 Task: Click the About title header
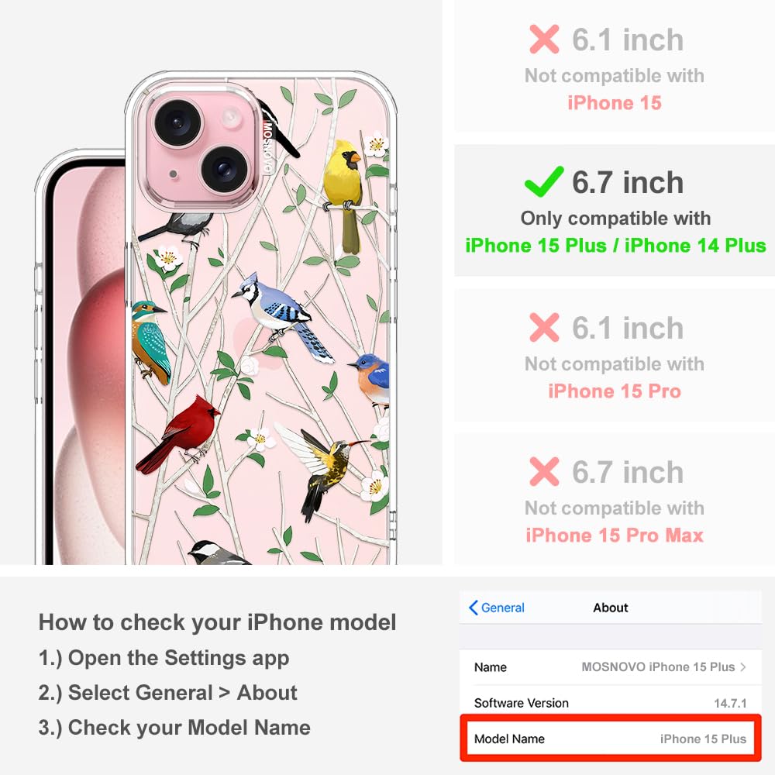click(611, 608)
